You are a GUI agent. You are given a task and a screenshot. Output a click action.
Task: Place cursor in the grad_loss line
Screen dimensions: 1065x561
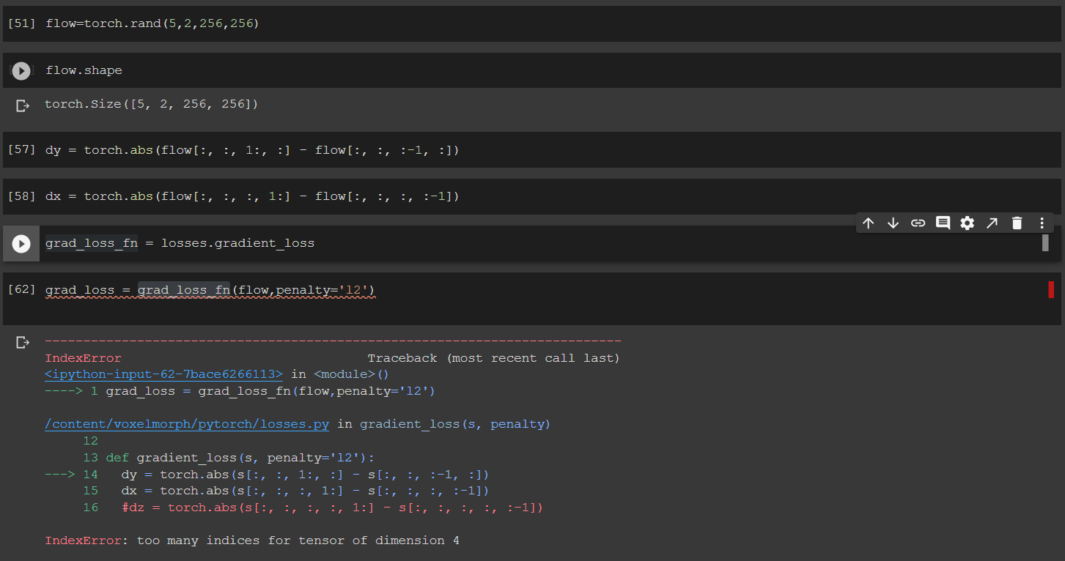220,289
